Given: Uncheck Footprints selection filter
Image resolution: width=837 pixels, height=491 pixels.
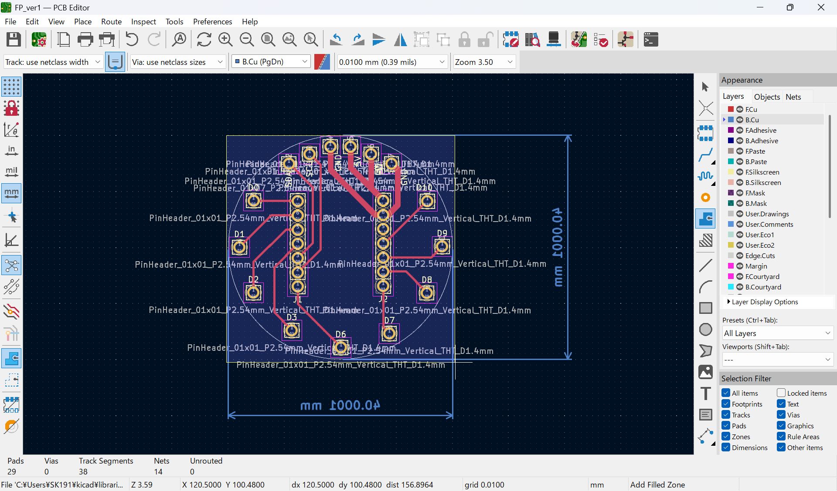Looking at the screenshot, I should click(x=726, y=404).
